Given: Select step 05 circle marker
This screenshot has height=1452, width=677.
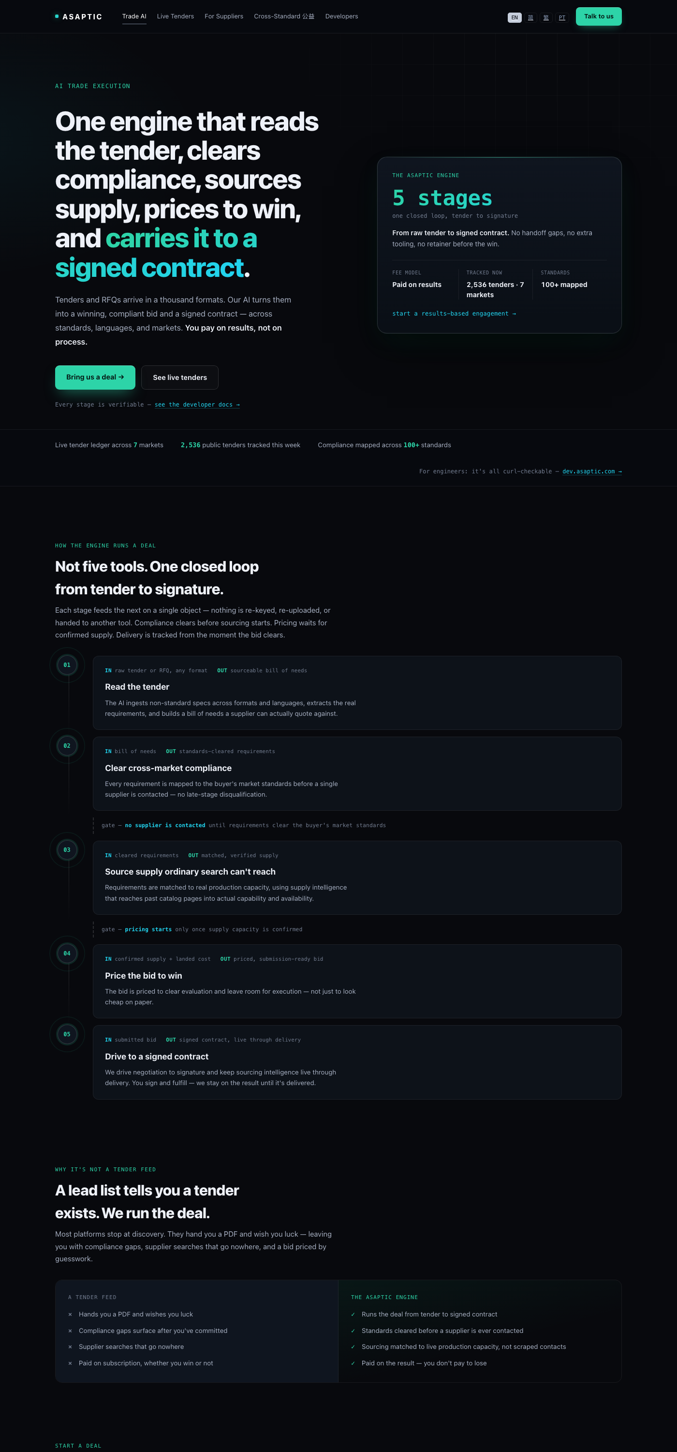Looking at the screenshot, I should tap(67, 1034).
